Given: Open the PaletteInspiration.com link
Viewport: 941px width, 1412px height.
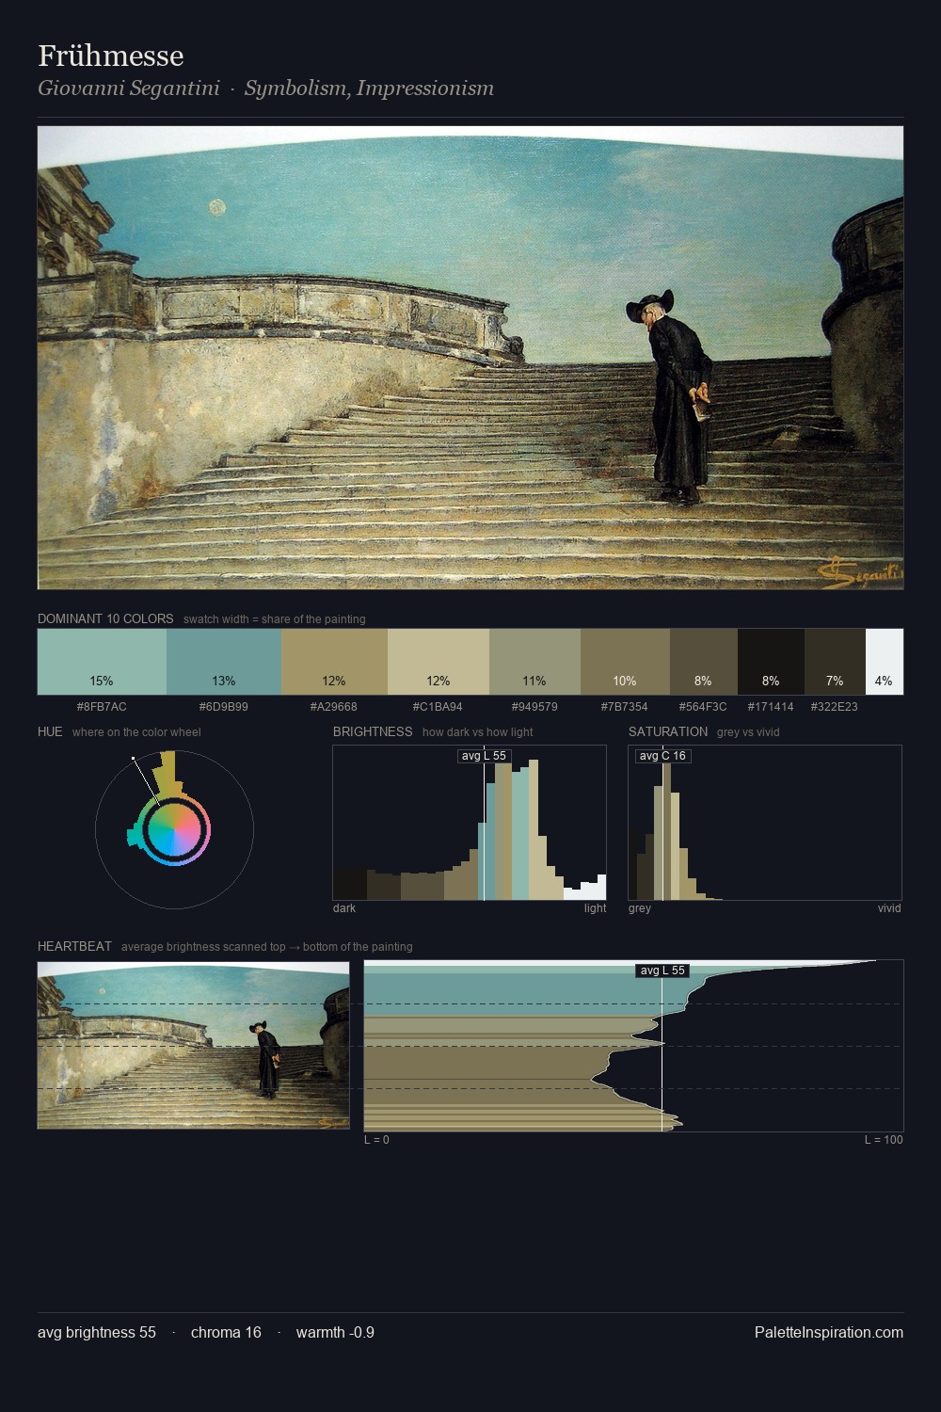Looking at the screenshot, I should (x=829, y=1332).
